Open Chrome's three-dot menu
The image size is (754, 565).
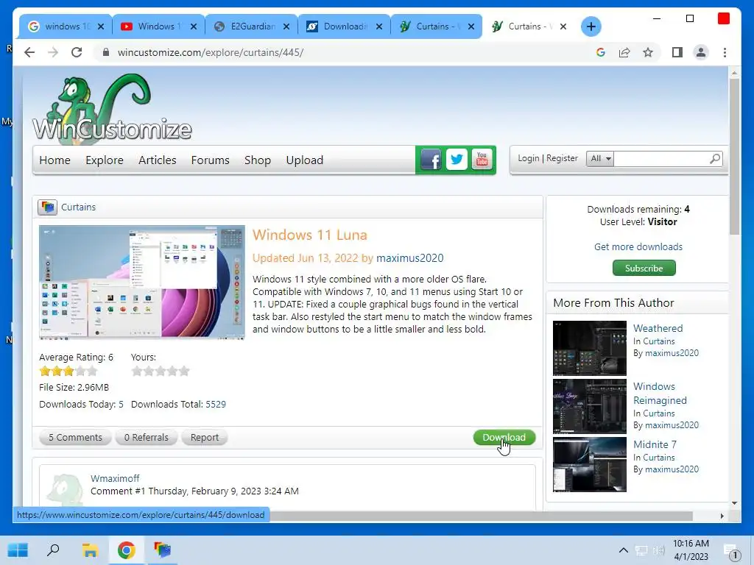pos(725,52)
